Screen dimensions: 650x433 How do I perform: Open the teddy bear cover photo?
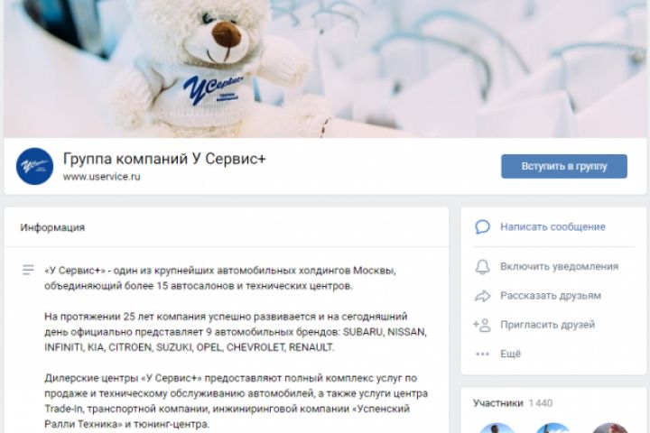[325, 69]
